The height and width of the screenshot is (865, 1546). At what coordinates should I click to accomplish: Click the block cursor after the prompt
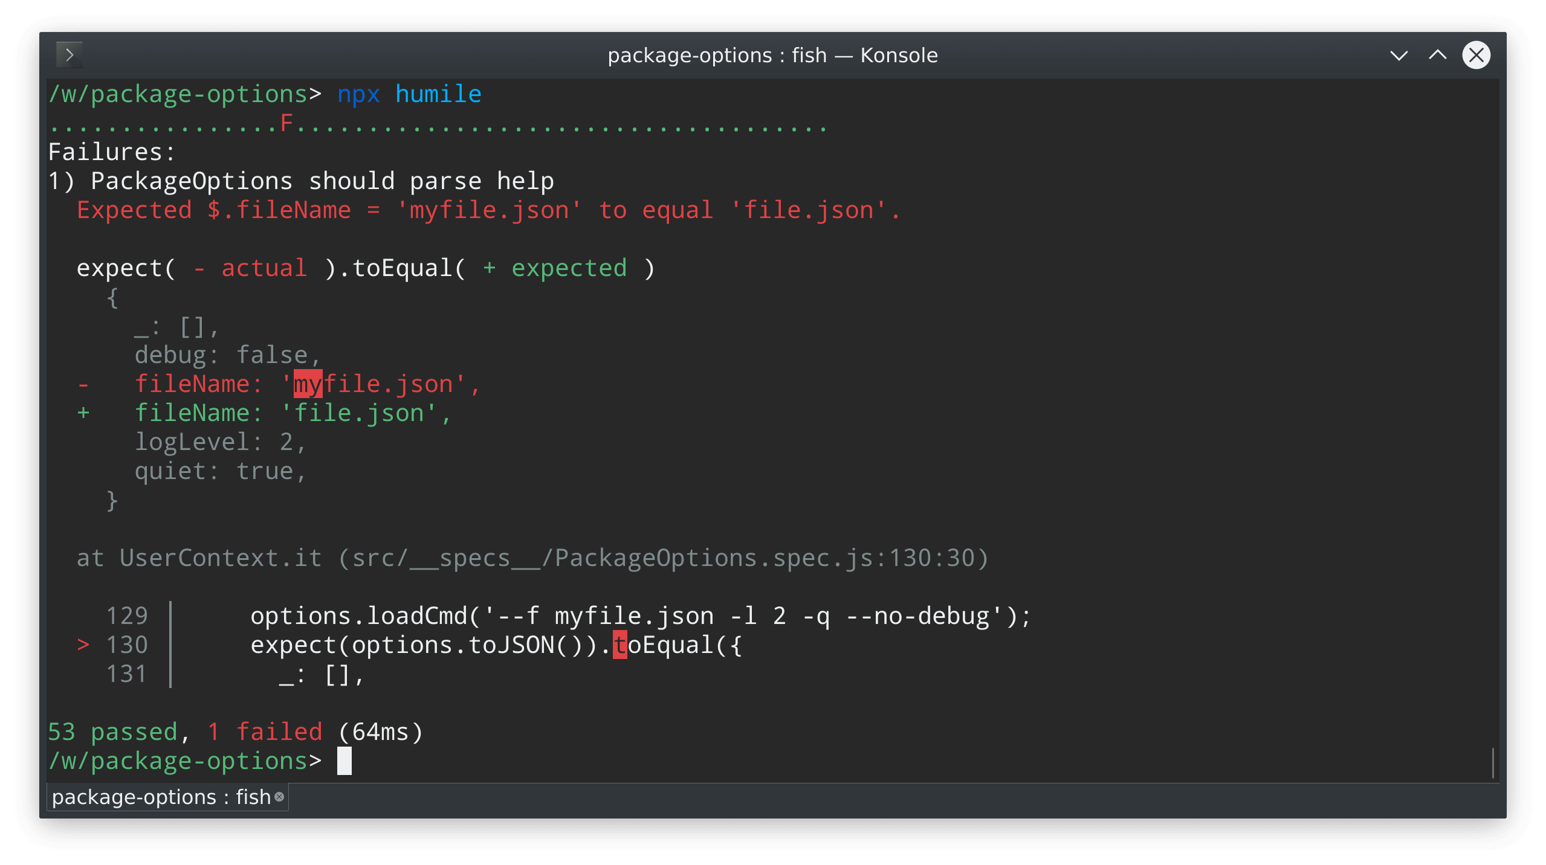344,761
